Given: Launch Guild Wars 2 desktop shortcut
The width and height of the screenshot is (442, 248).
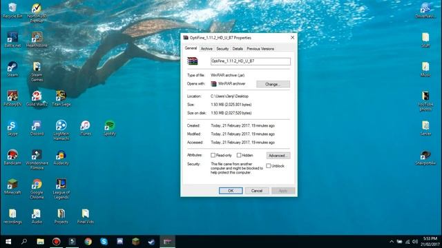Looking at the screenshot, I should [x=37, y=99].
